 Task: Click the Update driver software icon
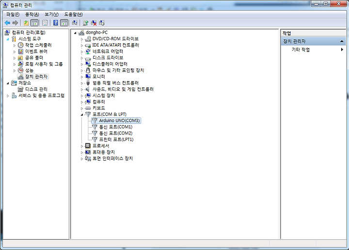click(x=85, y=23)
